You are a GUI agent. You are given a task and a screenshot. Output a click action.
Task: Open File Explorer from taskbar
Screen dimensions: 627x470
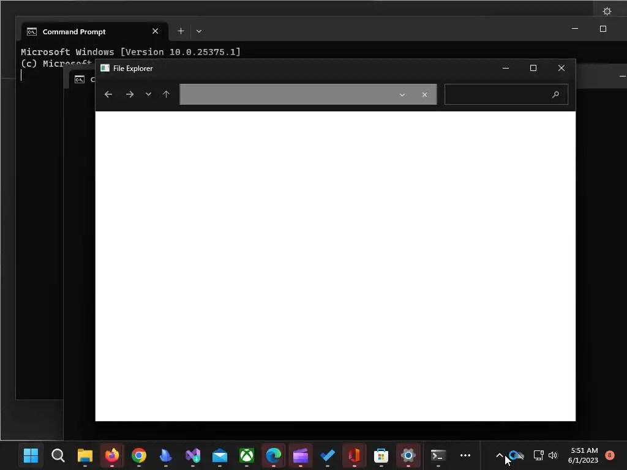pyautogui.click(x=84, y=455)
